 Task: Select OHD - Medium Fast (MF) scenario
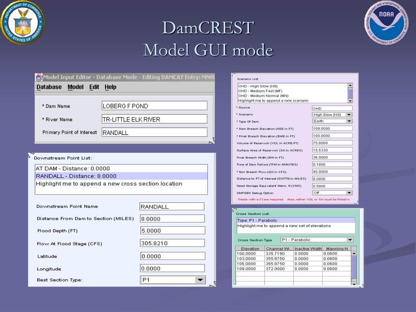coord(292,91)
